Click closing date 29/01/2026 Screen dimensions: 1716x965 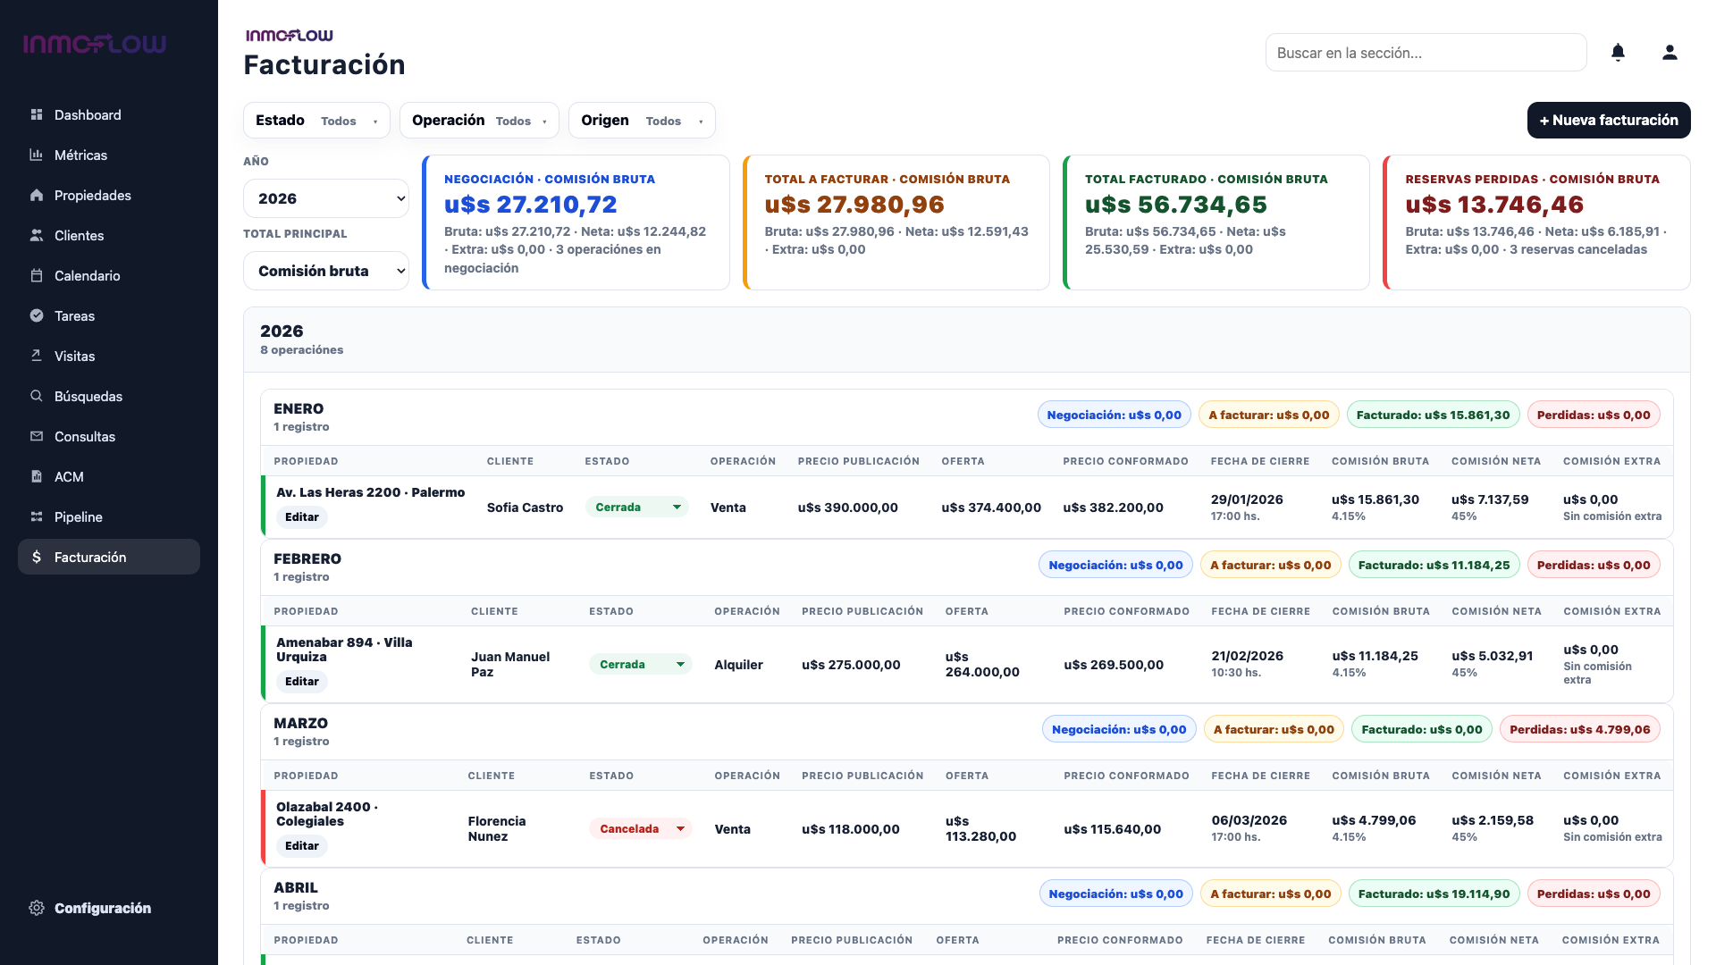pyautogui.click(x=1247, y=499)
